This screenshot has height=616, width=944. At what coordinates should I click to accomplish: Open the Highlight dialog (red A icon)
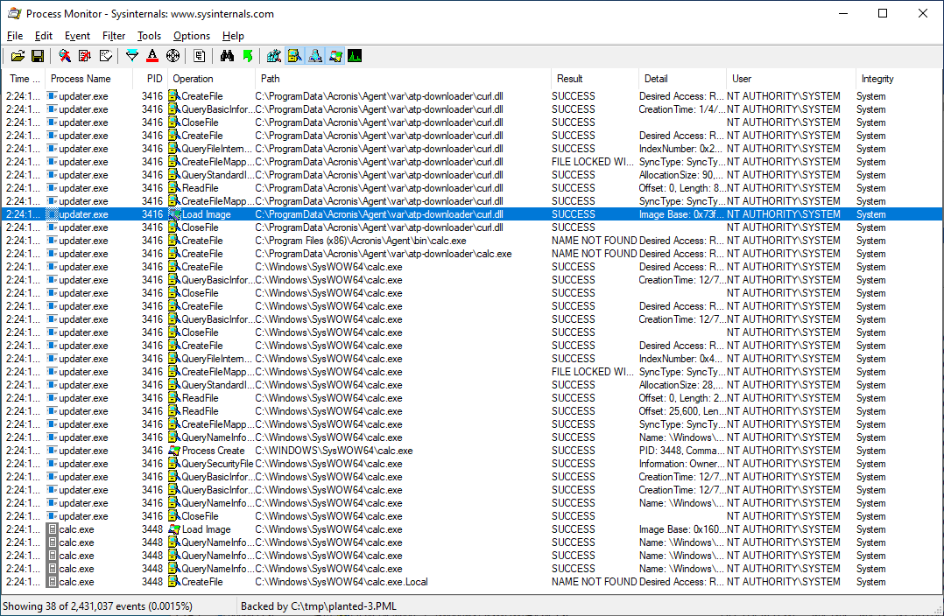[152, 56]
